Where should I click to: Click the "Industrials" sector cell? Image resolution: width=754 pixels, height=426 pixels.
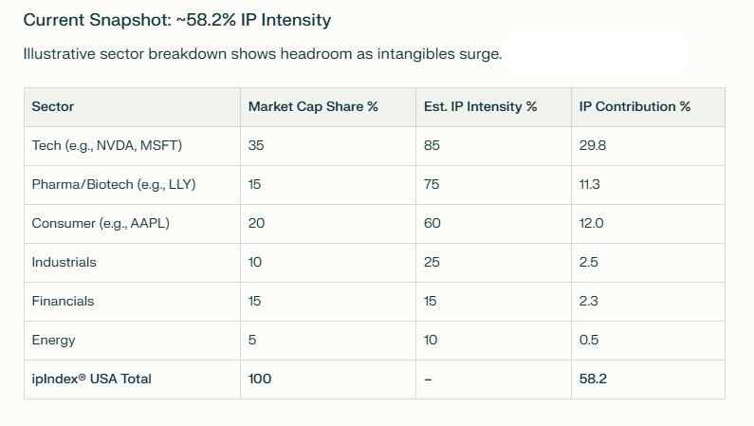64,263
